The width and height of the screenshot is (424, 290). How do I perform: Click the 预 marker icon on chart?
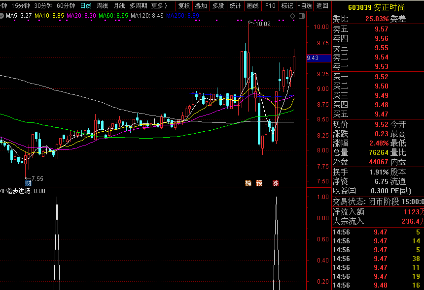click(x=259, y=183)
